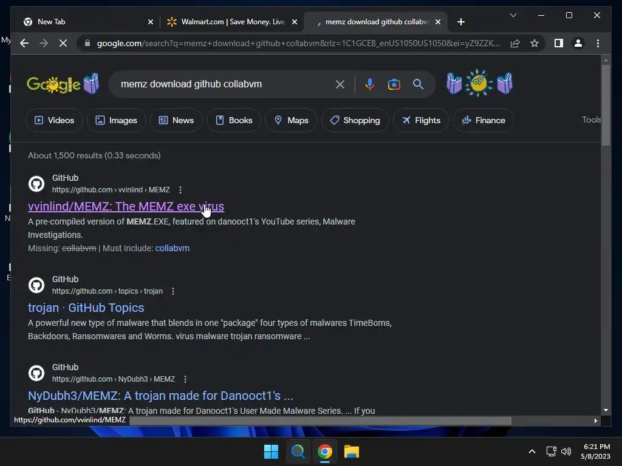622x466 pixels.
Task: Open Windows Start menu
Action: (272, 451)
